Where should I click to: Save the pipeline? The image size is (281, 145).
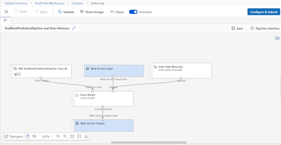(237, 28)
